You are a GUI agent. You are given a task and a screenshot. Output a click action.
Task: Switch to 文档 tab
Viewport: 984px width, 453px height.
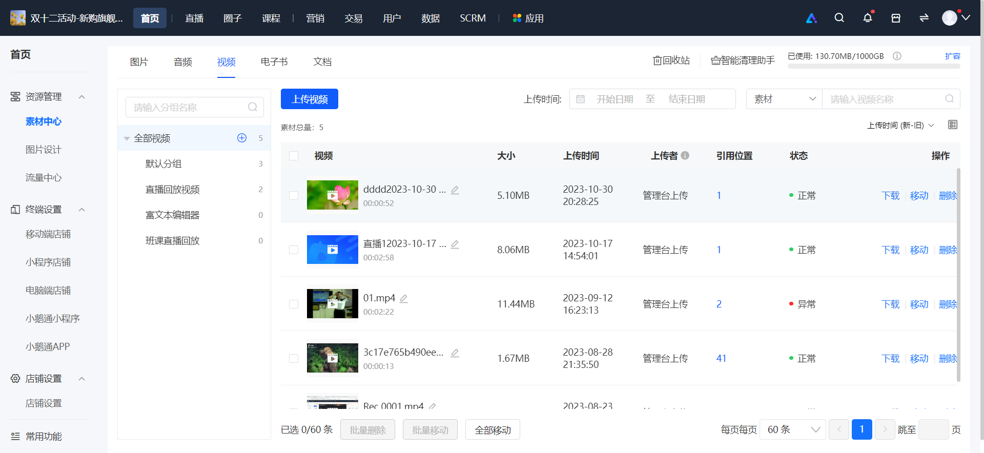[322, 62]
